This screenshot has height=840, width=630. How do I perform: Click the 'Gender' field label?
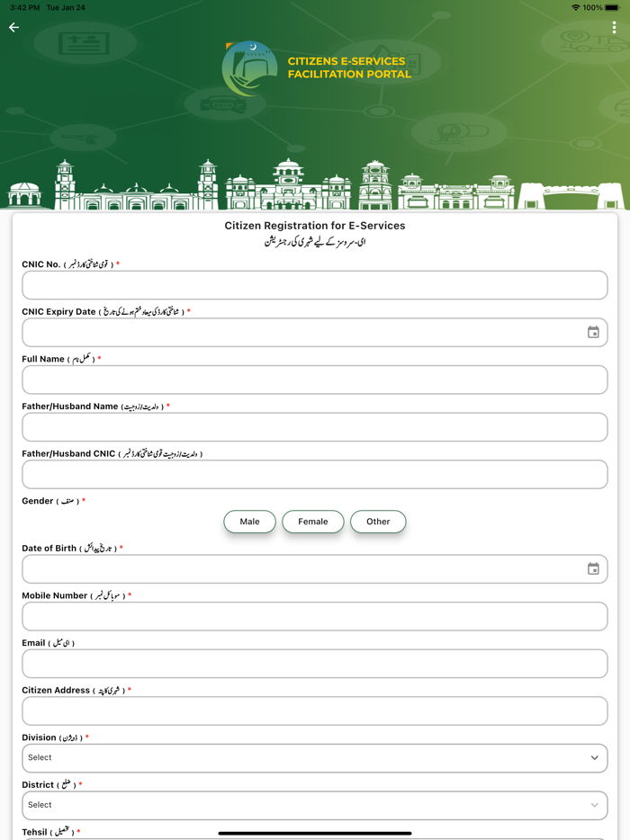[38, 501]
